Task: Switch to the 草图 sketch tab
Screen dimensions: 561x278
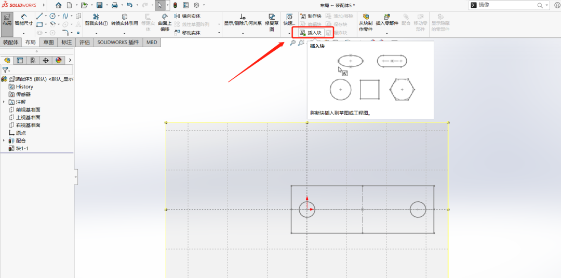Action: point(48,43)
